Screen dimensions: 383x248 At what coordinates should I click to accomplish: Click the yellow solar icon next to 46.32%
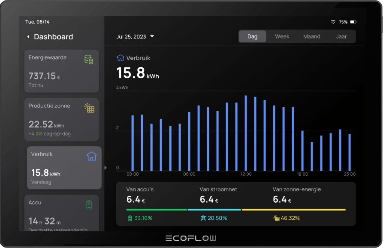(x=276, y=218)
